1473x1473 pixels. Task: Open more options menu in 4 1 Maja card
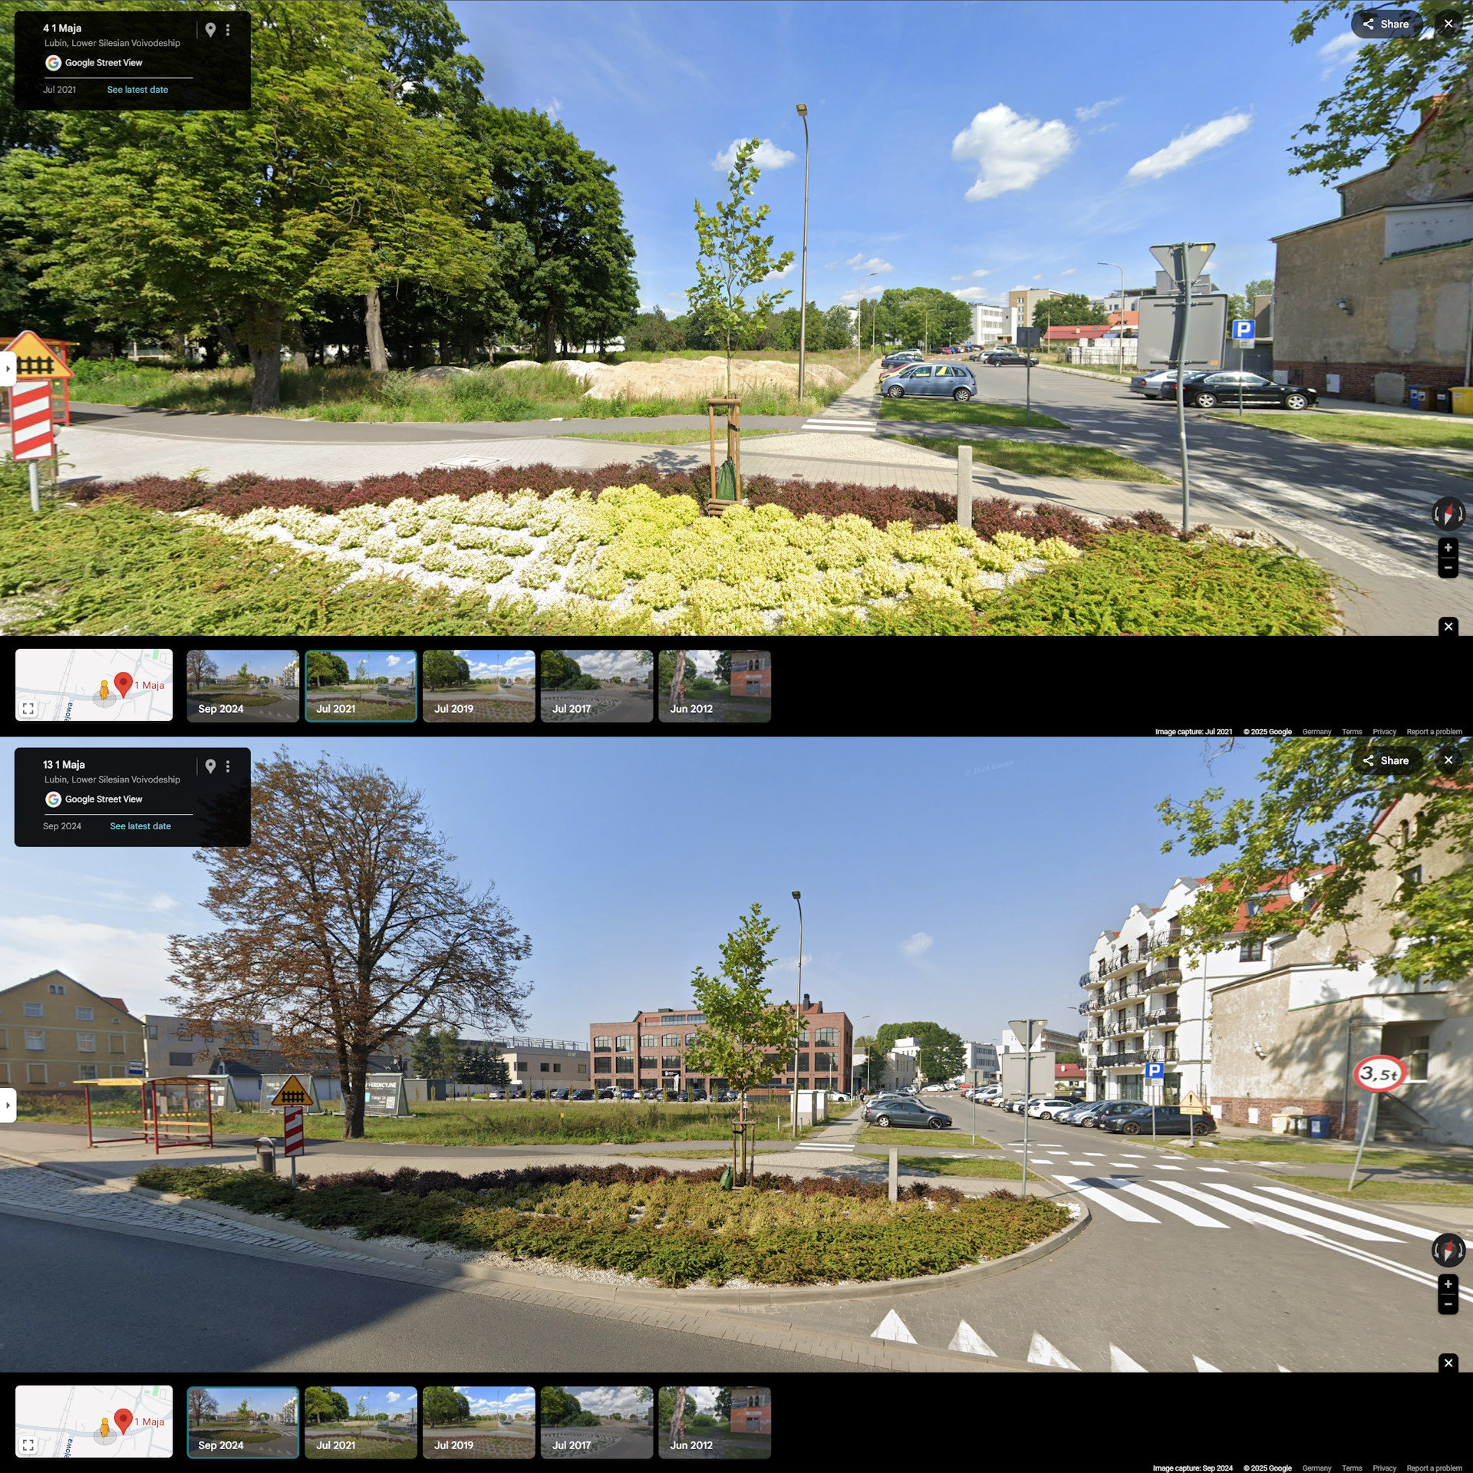point(228,30)
